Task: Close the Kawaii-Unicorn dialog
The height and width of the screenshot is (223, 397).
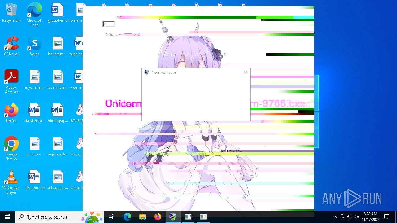Action: click(245, 72)
